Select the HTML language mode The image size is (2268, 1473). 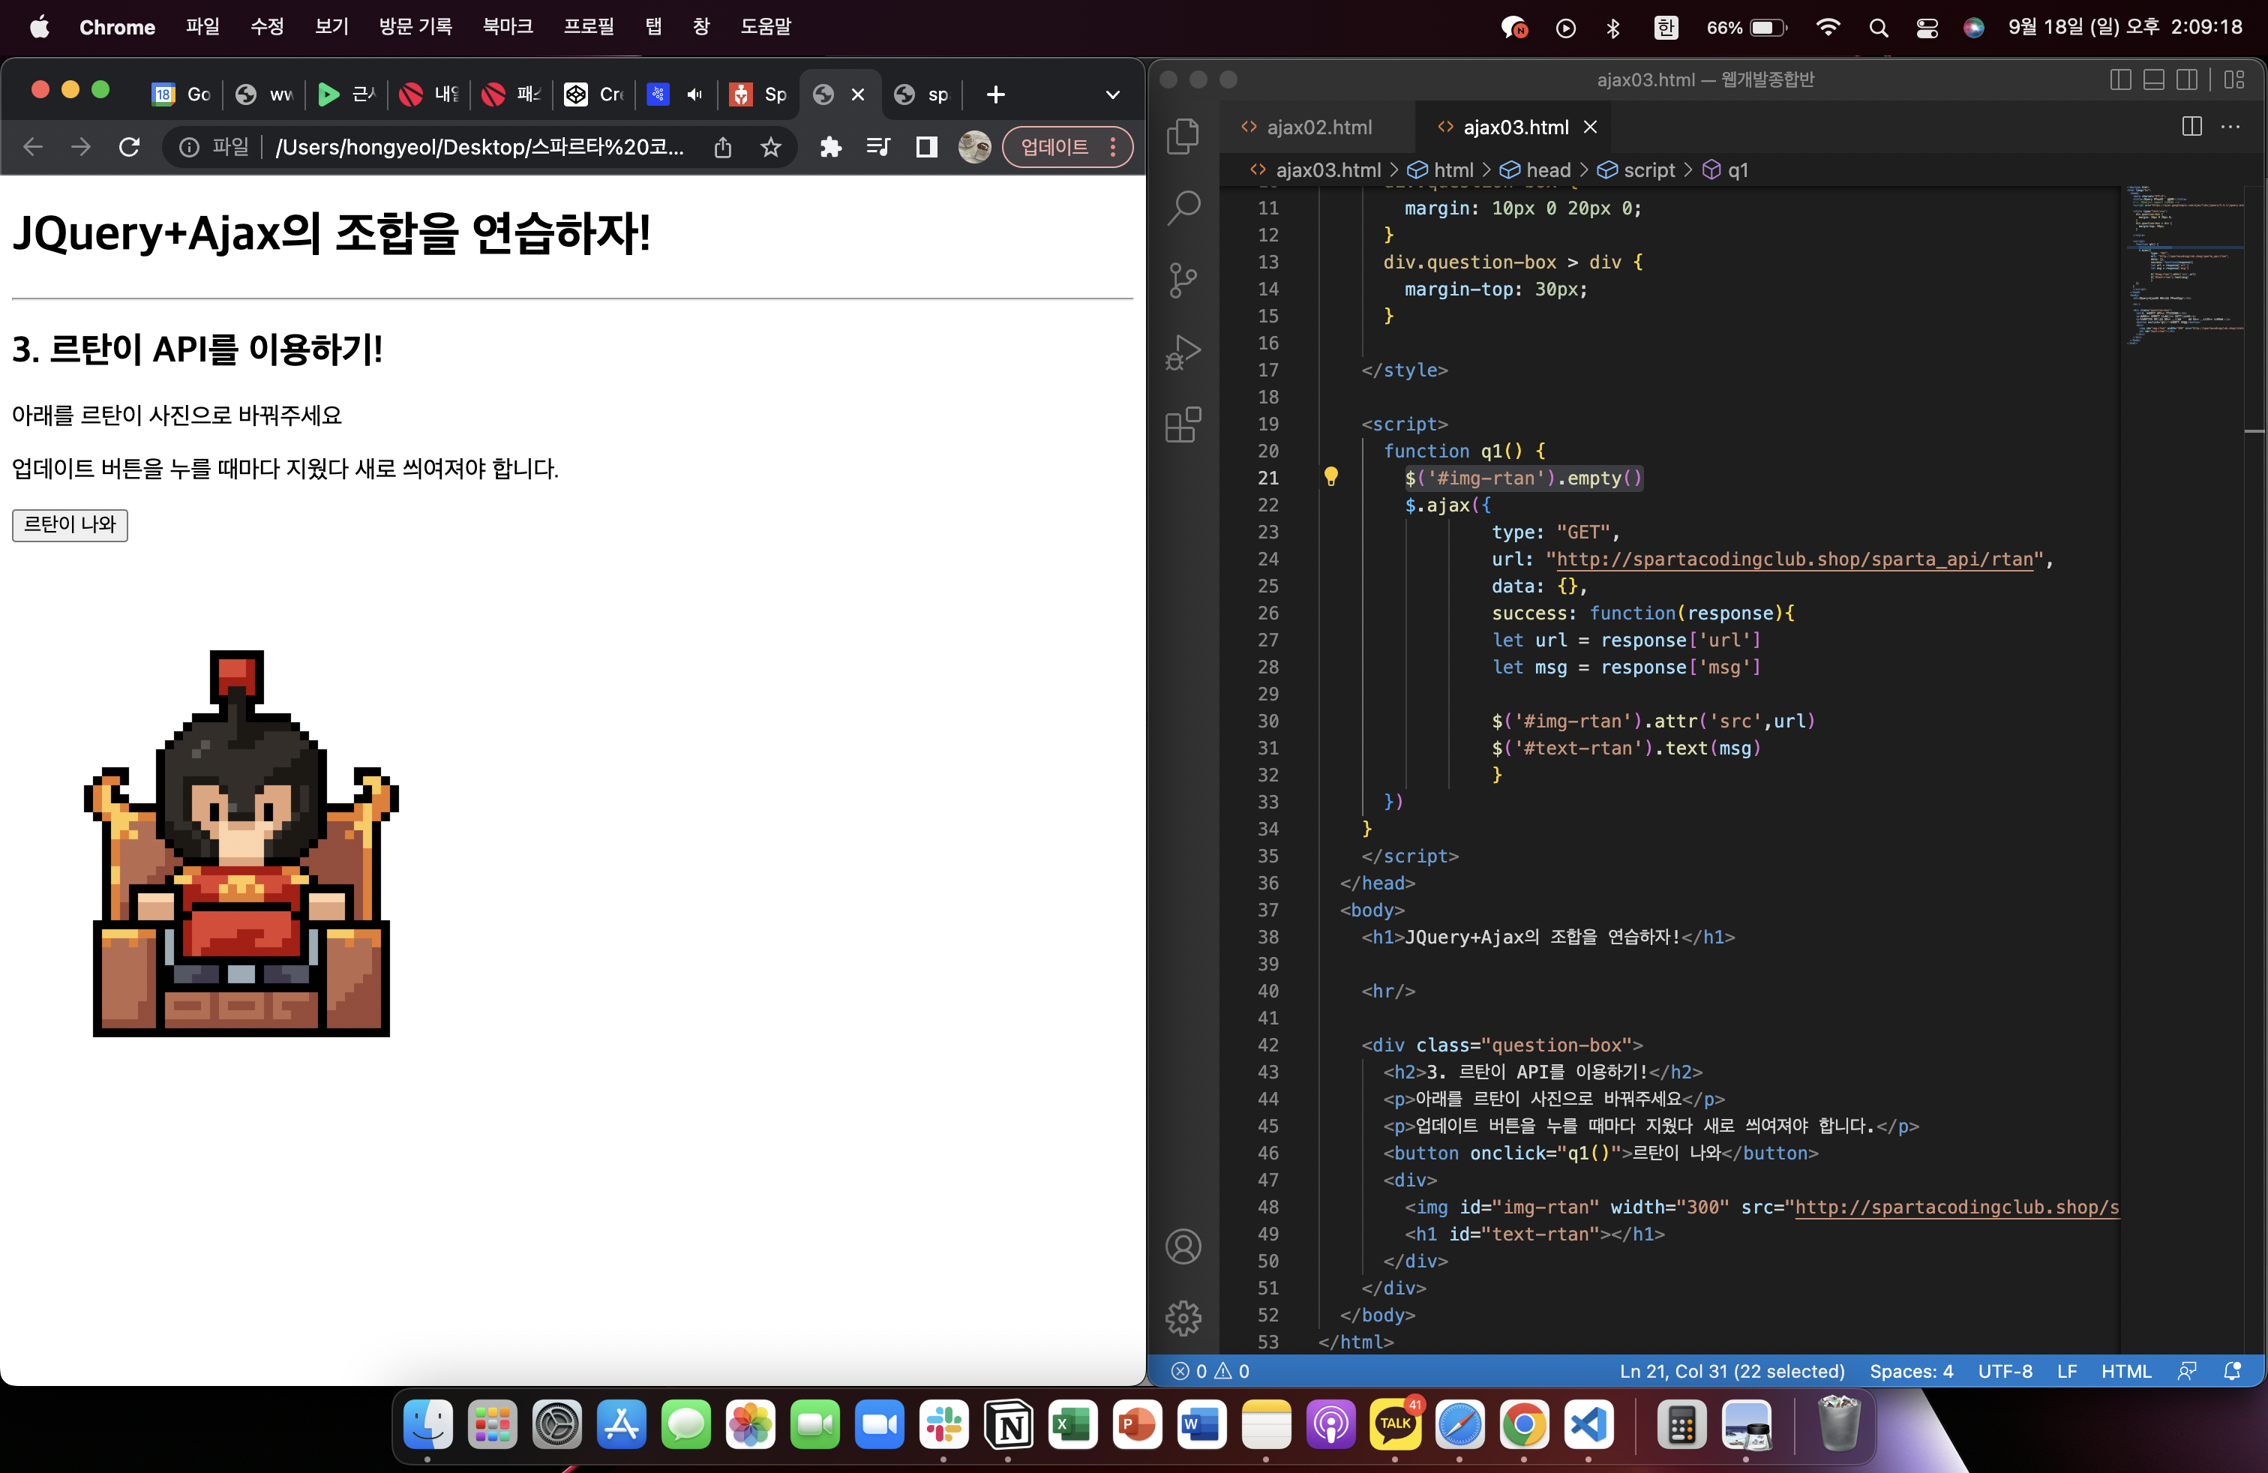coord(2126,1371)
